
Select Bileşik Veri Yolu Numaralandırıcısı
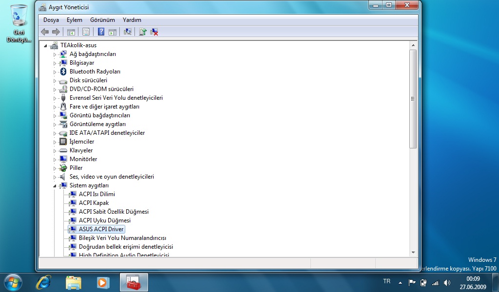[122, 238]
